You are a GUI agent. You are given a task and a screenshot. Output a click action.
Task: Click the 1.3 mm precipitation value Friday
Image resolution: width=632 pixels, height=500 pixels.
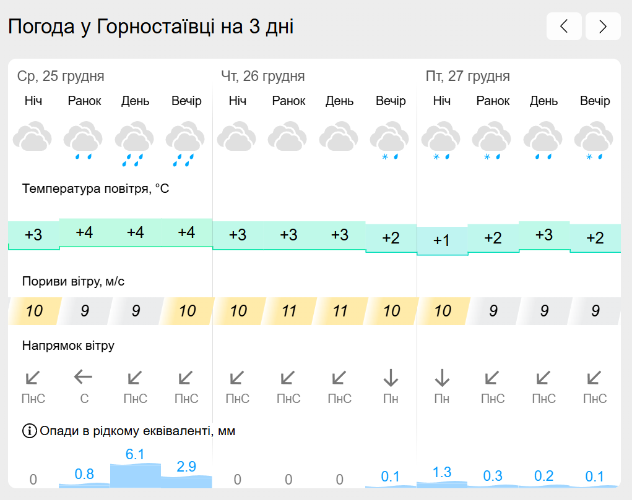click(442, 472)
